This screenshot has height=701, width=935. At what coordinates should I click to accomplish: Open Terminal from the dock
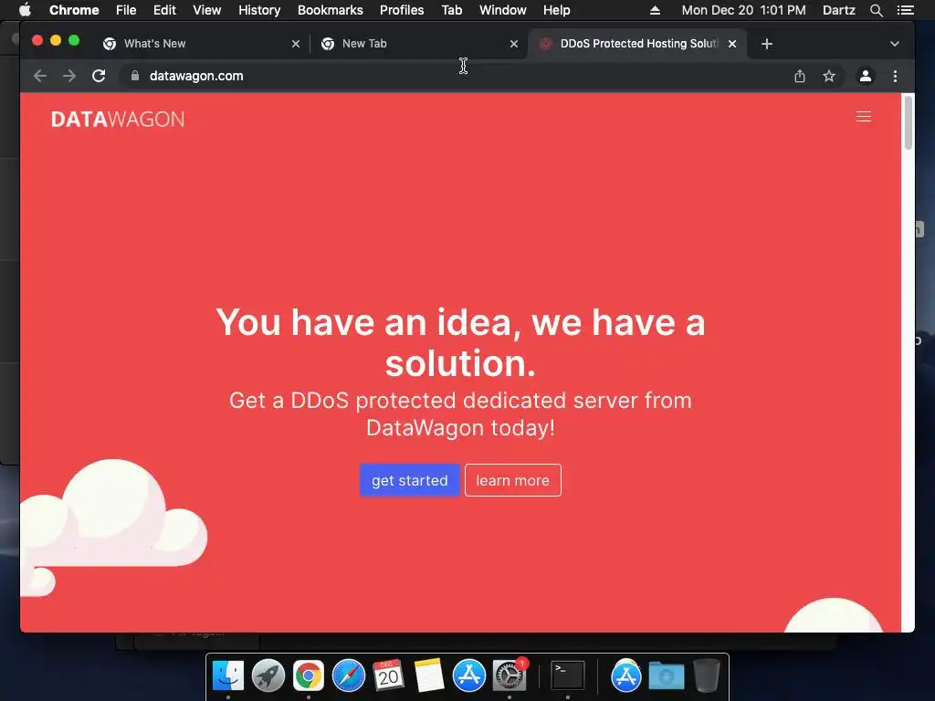(567, 675)
